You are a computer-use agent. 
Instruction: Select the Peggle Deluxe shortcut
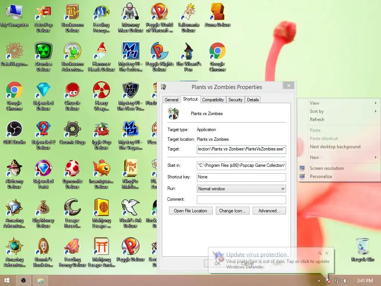pyautogui.click(x=131, y=250)
